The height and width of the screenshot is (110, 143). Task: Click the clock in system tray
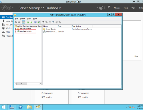[x=140, y=107]
